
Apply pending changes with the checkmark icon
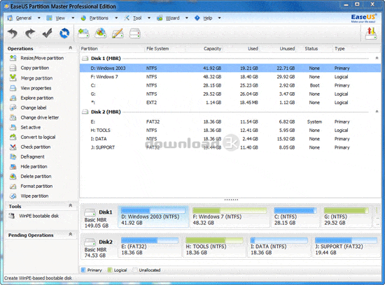coord(47,33)
